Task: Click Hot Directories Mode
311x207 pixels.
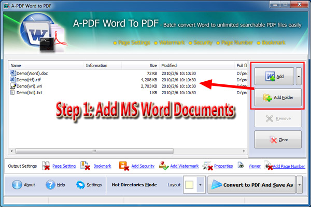Action: 134,185
